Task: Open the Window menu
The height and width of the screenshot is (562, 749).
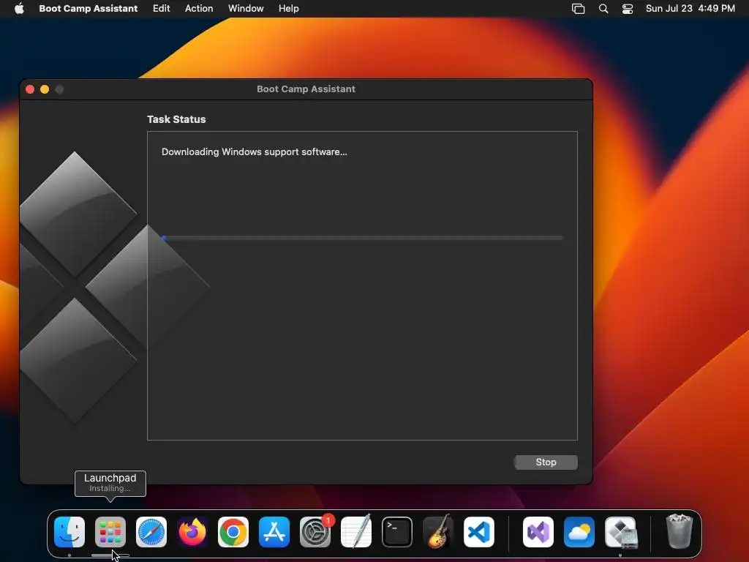Action: [x=246, y=8]
